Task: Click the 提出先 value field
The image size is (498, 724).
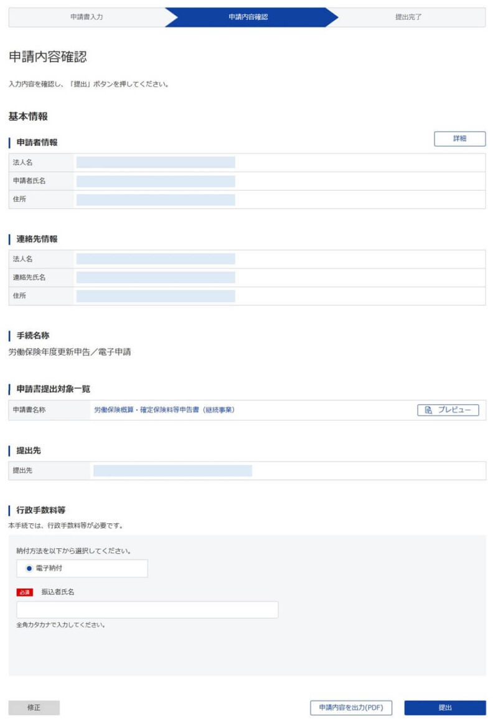Action: (x=172, y=471)
